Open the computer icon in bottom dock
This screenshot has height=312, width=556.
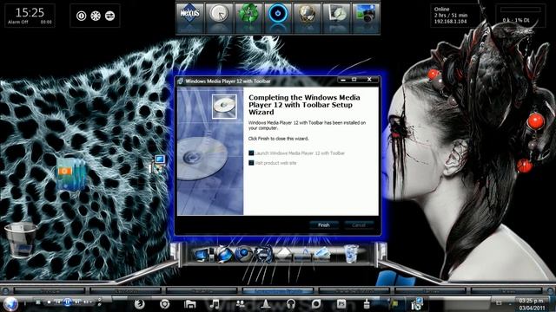click(204, 255)
